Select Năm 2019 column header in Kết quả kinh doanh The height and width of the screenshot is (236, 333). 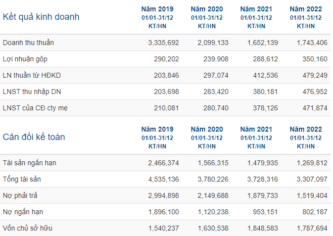(x=157, y=17)
